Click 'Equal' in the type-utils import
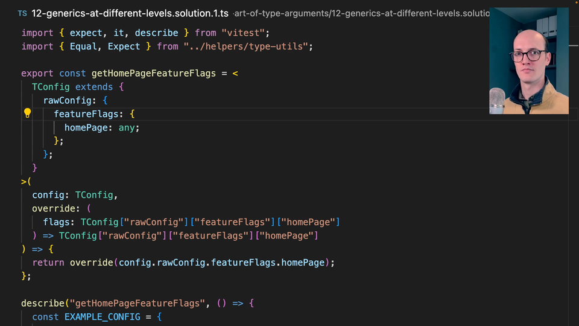Viewport: 579px width, 326px height. tap(83, 46)
